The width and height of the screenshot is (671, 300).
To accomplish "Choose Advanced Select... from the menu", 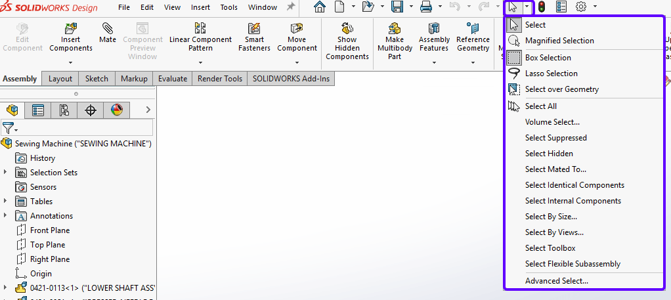I will pyautogui.click(x=584, y=281).
